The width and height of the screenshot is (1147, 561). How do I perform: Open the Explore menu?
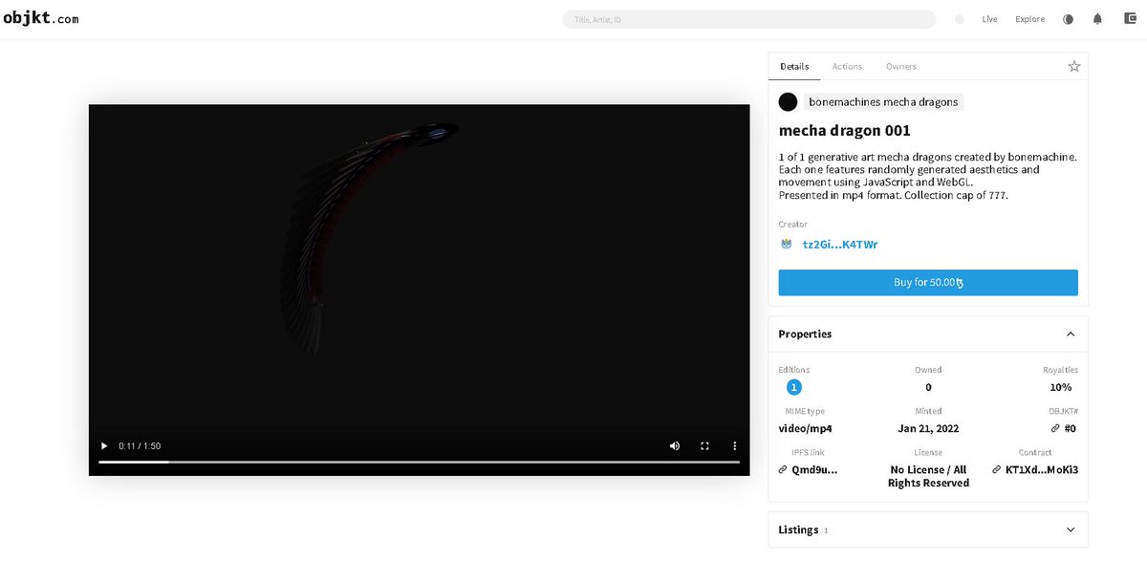click(x=1029, y=19)
